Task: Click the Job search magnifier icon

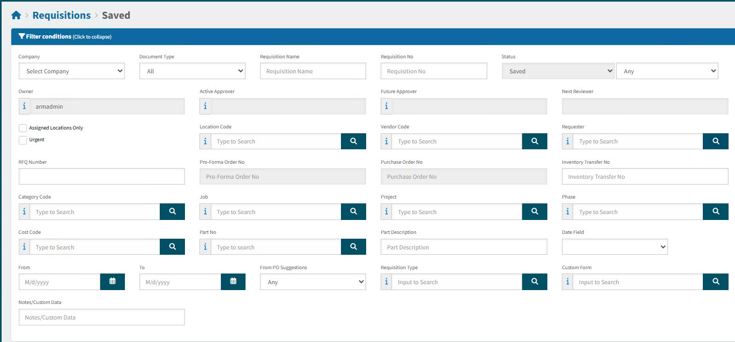Action: click(x=353, y=211)
